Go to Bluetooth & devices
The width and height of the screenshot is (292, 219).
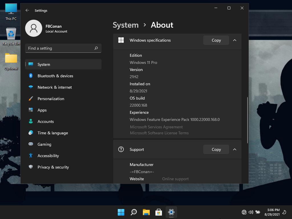pyautogui.click(x=63, y=76)
